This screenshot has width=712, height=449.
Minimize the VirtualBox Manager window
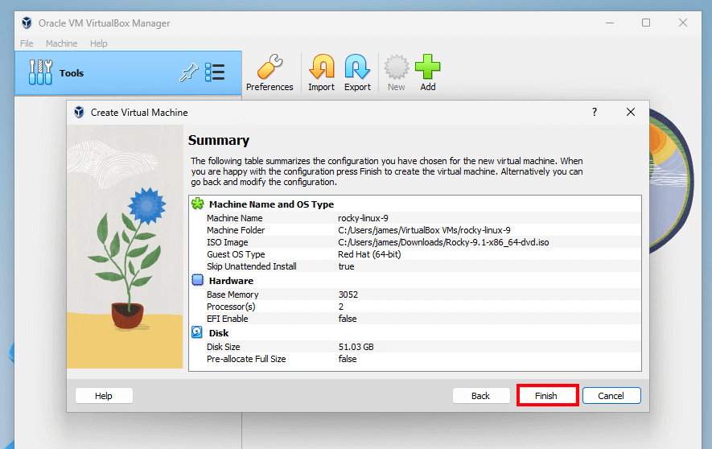tap(610, 23)
